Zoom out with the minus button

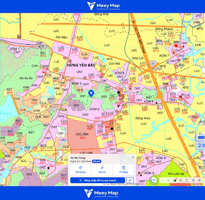162,180
